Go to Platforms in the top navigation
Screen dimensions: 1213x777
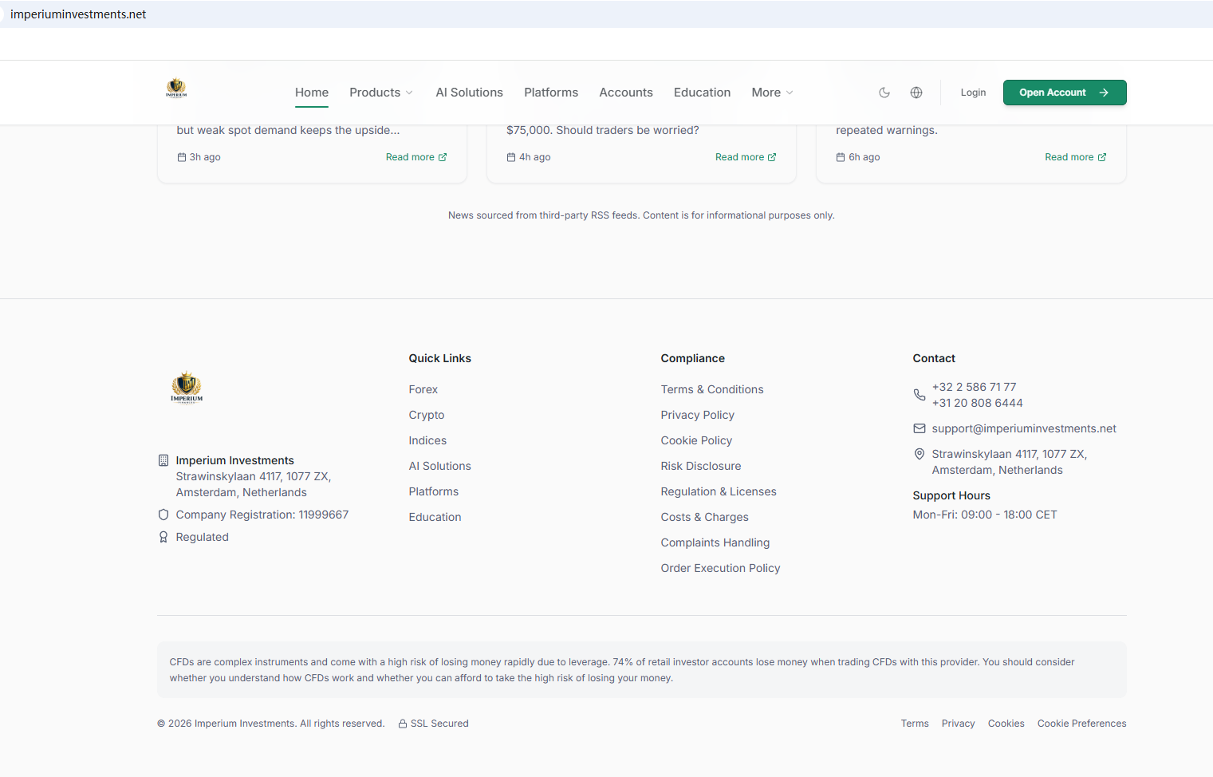click(551, 93)
